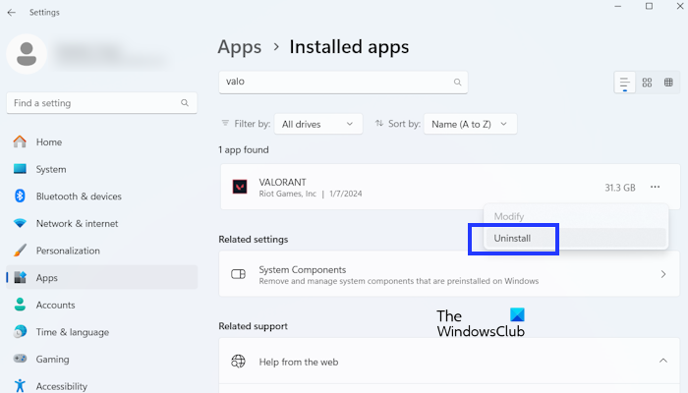This screenshot has height=393, width=688.
Task: Click the Find a setting search field
Action: 102,103
